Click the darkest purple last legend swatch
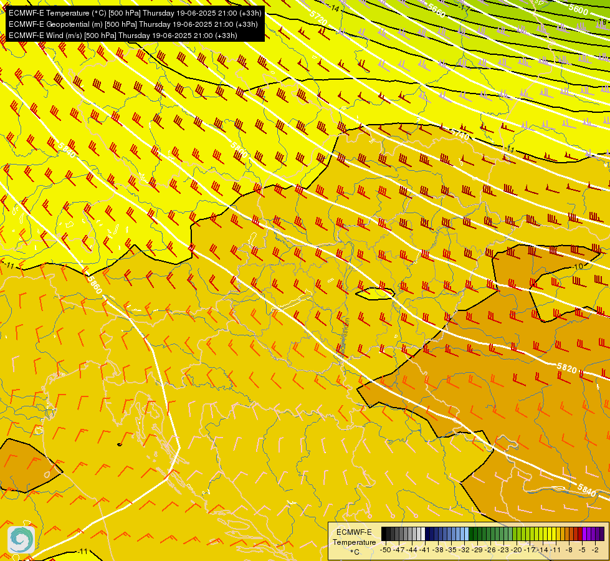 602,534
